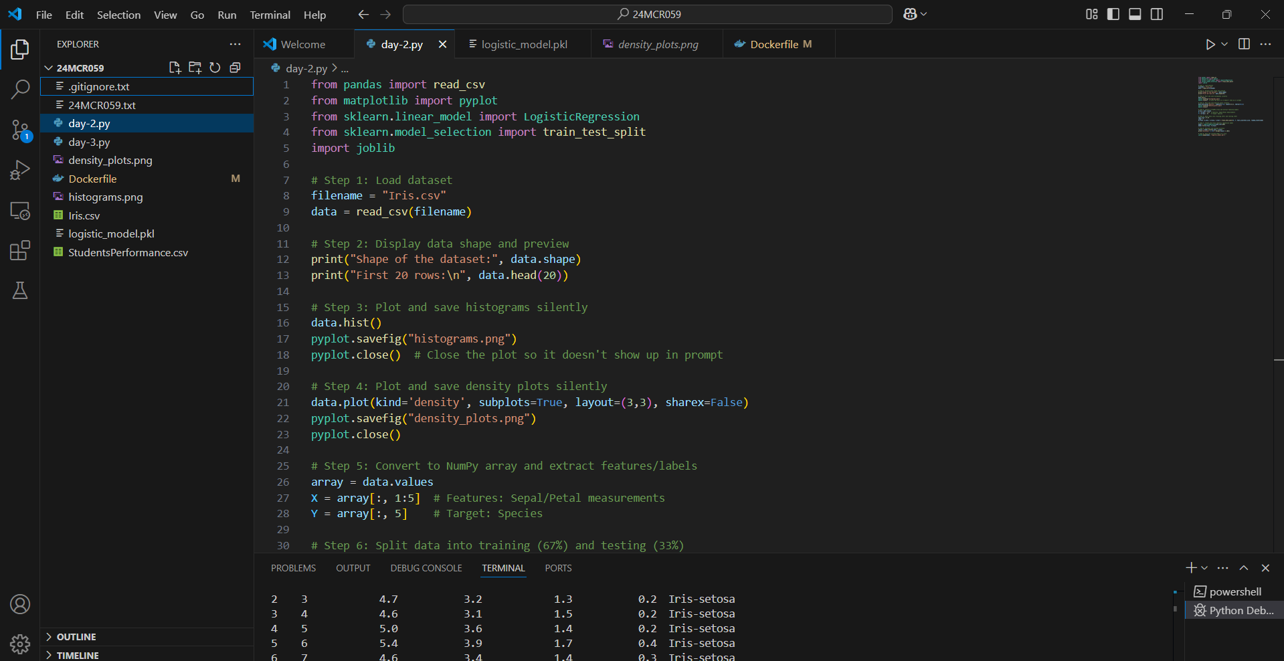
Task: Open the Testing flask view
Action: (x=20, y=291)
